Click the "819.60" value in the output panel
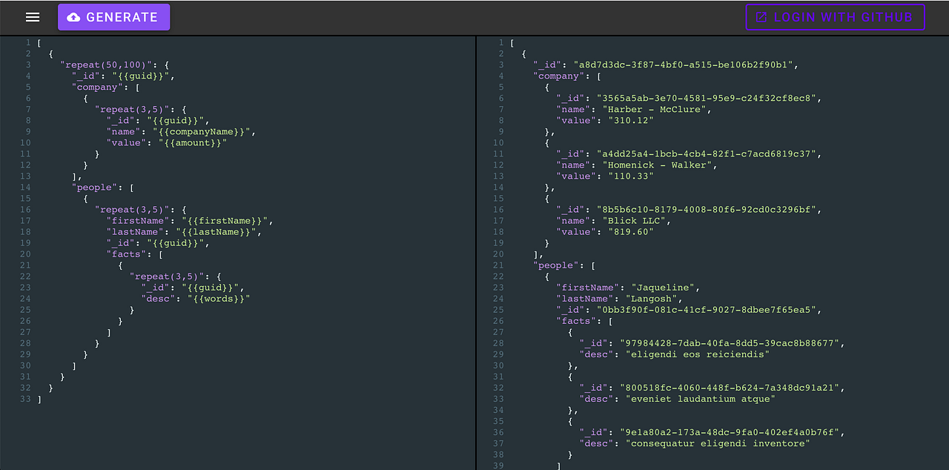The image size is (949, 470). click(632, 231)
